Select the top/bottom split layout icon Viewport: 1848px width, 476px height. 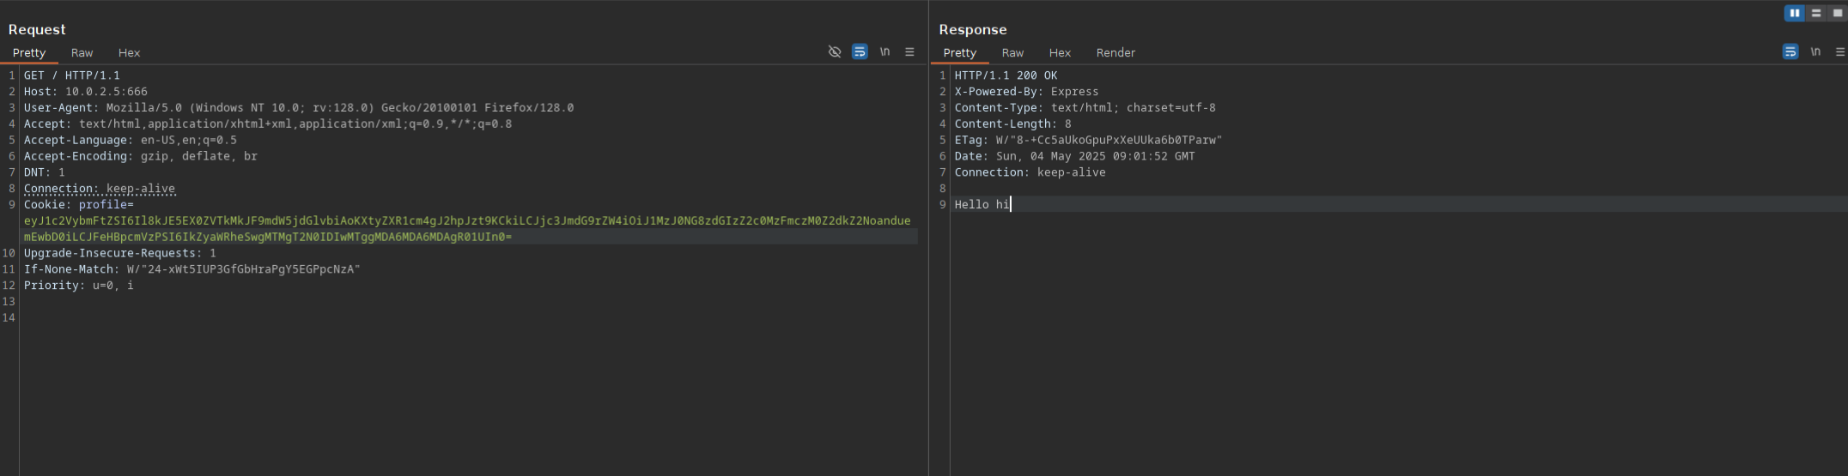(1816, 13)
